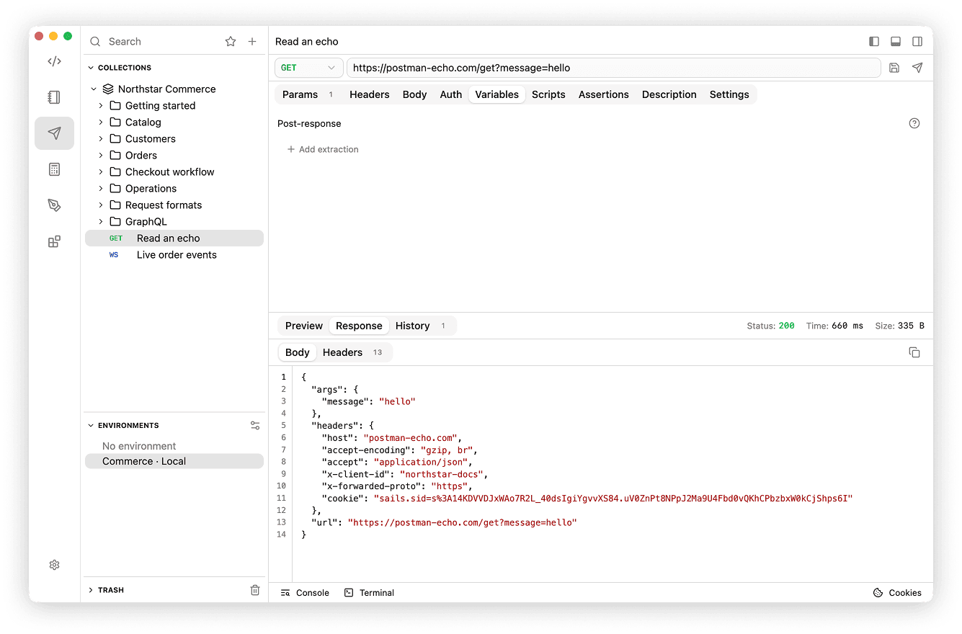Switch to the Settings tab
The height and width of the screenshot is (634, 962).
point(729,94)
